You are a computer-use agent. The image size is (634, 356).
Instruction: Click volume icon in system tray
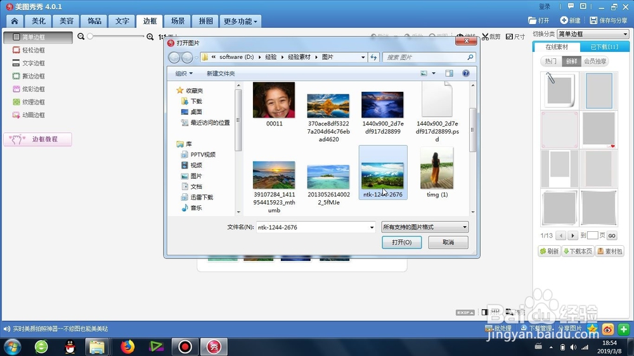(x=573, y=347)
